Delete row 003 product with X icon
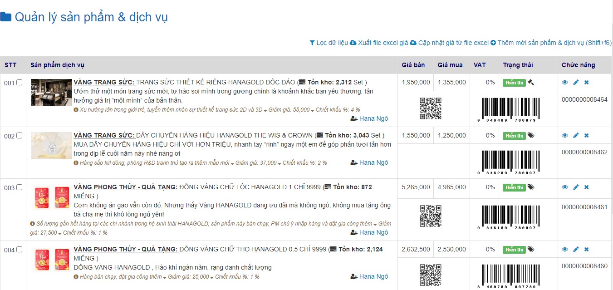This screenshot has width=613, height=290. [x=586, y=187]
